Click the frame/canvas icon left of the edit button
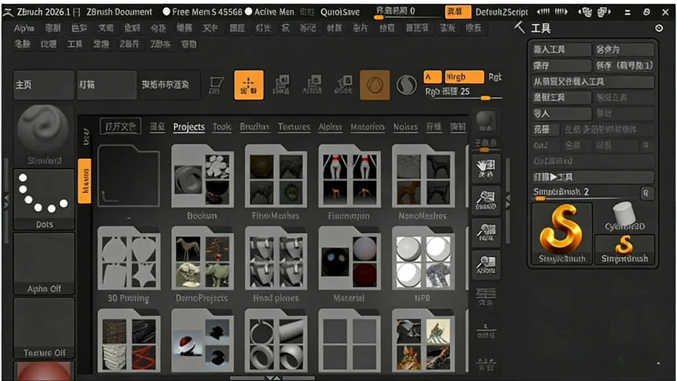The width and height of the screenshot is (677, 381). click(218, 86)
